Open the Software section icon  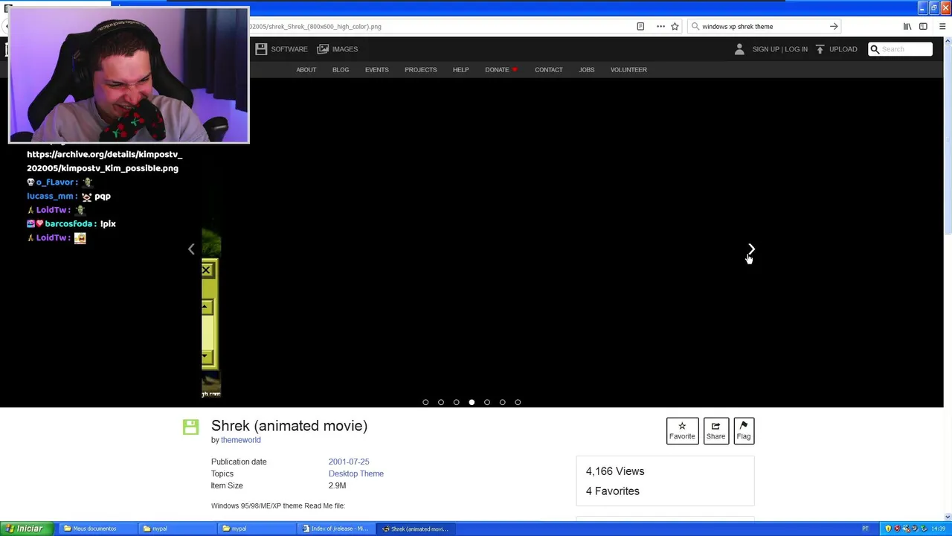coord(260,49)
